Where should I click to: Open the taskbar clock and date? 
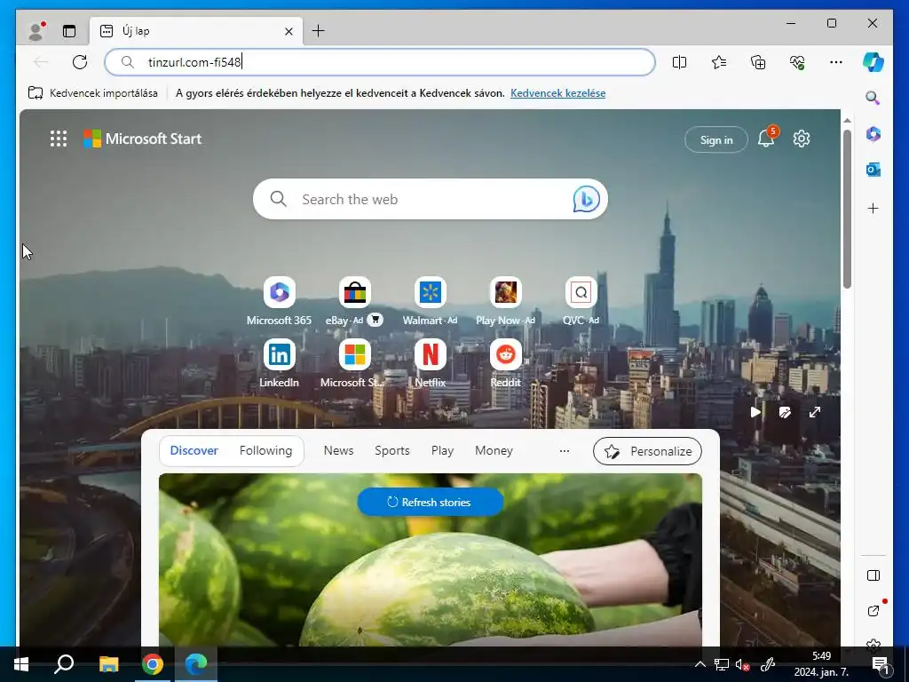coord(821,664)
